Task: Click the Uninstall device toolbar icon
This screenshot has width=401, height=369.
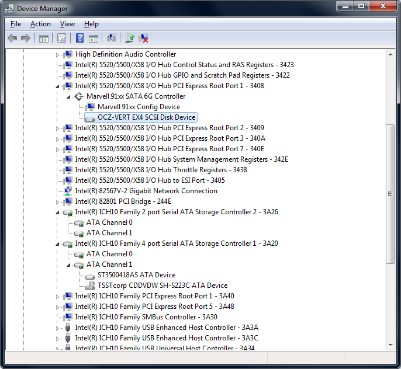Action: tap(143, 39)
